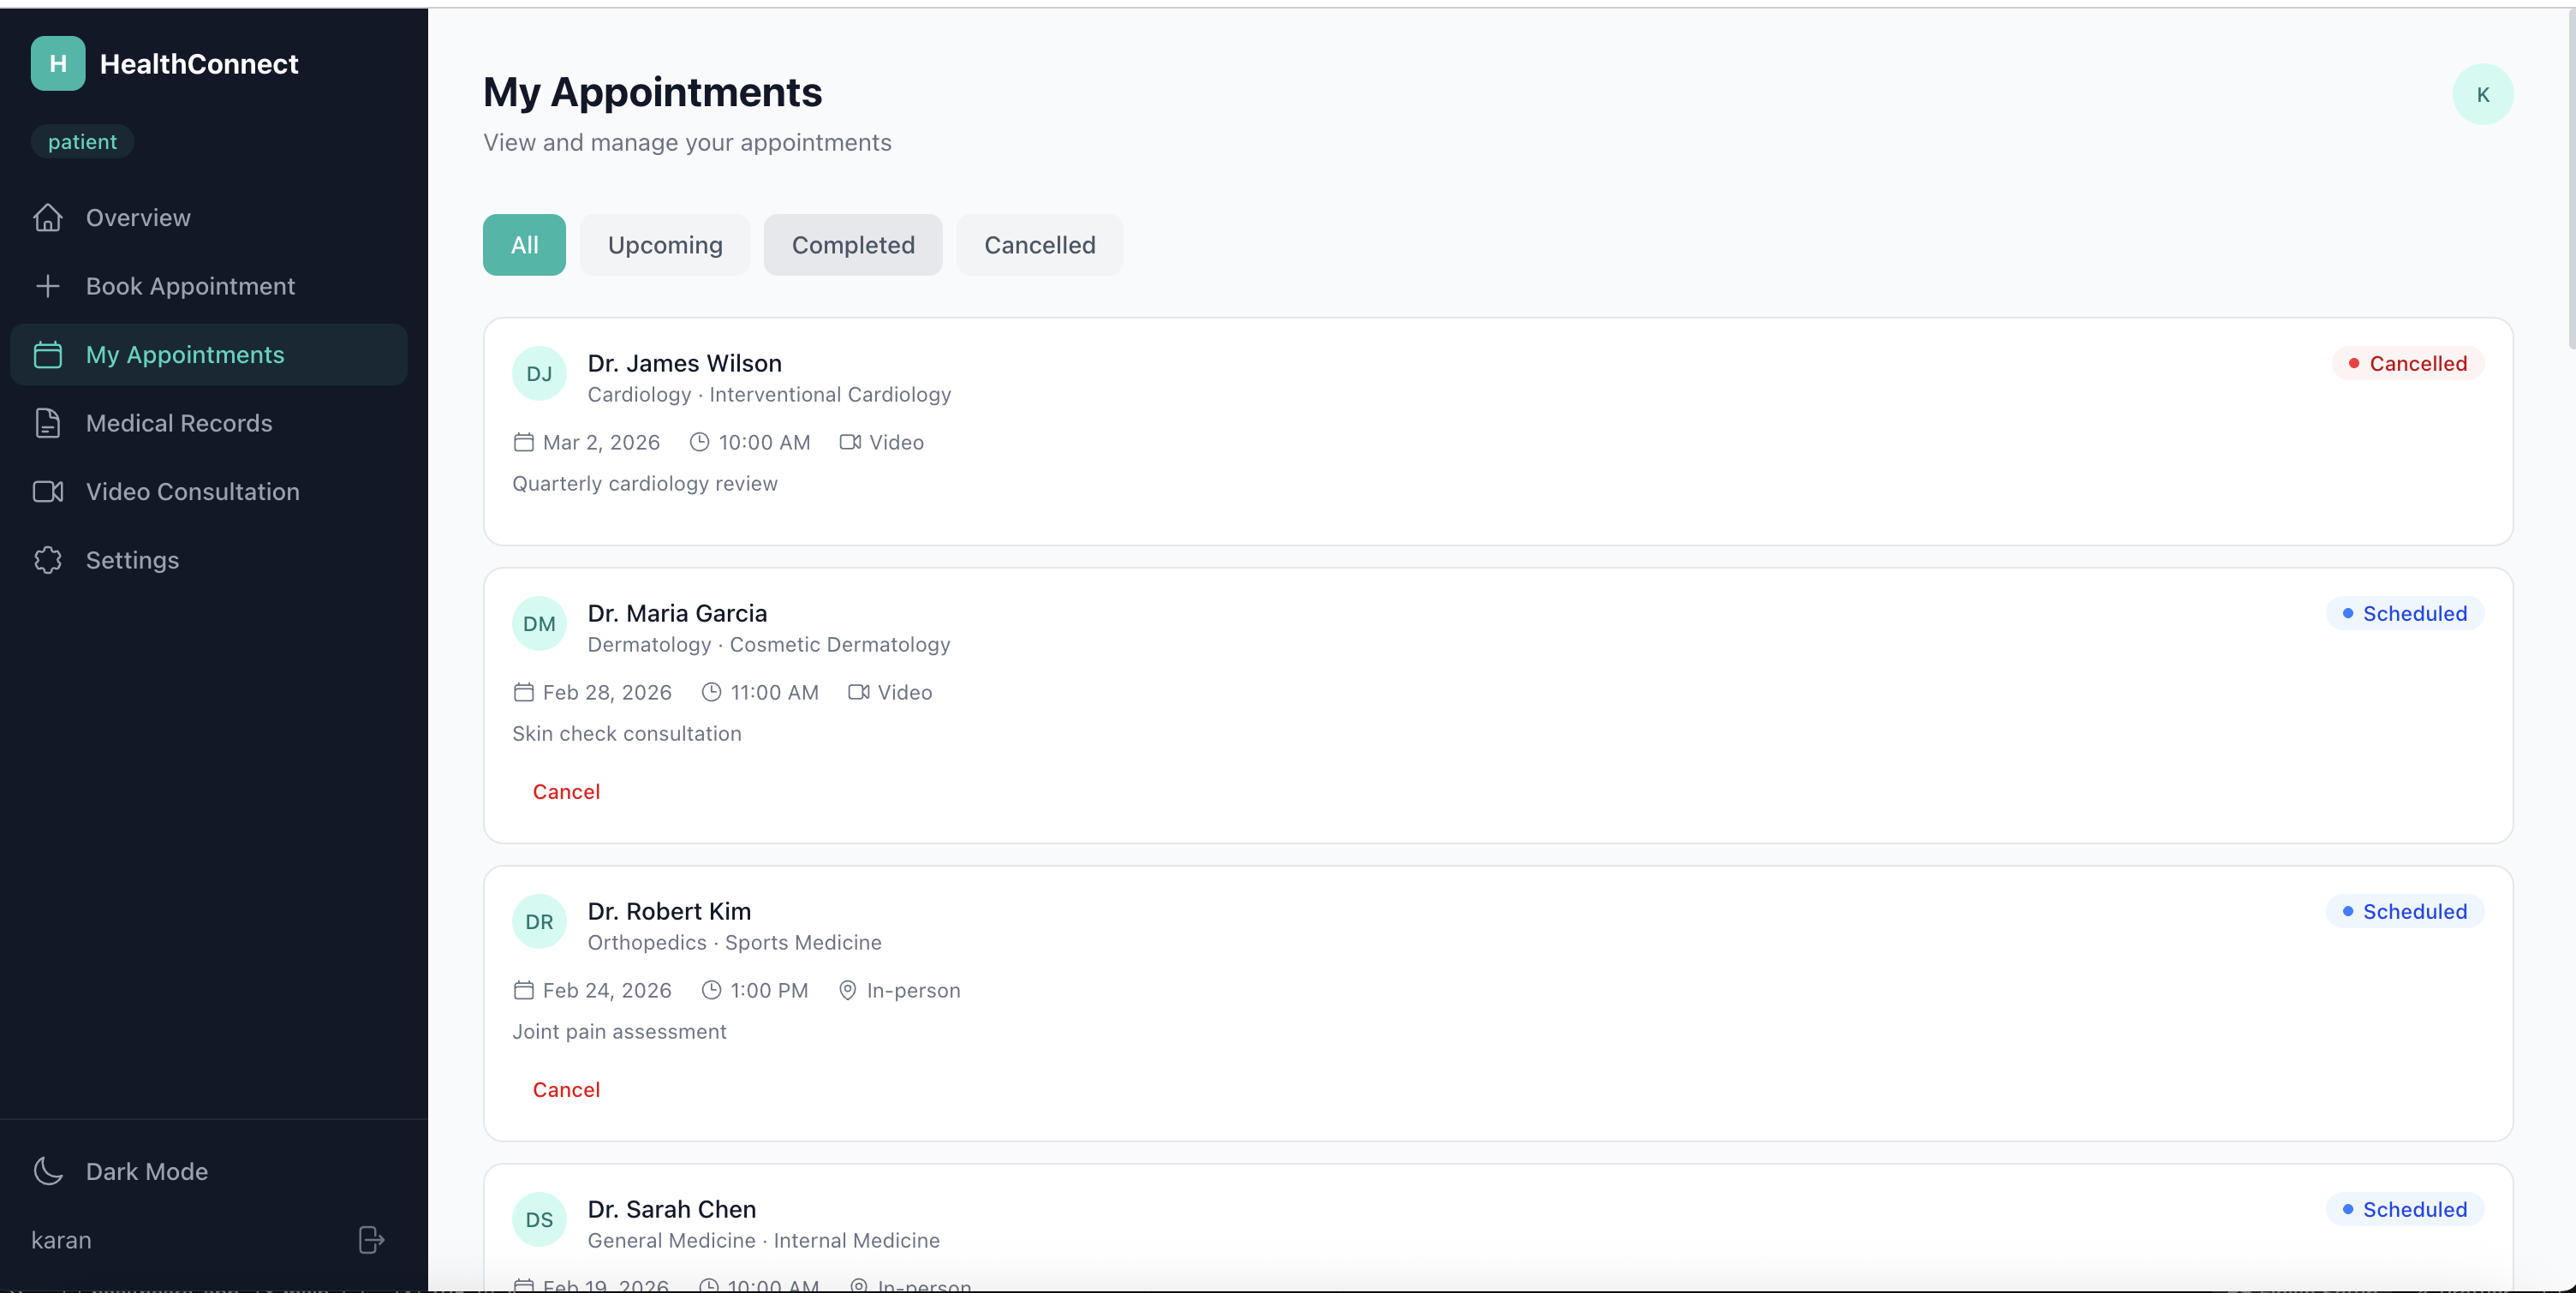Filter by the Cancelled tab
2576x1293 pixels.
(1039, 245)
